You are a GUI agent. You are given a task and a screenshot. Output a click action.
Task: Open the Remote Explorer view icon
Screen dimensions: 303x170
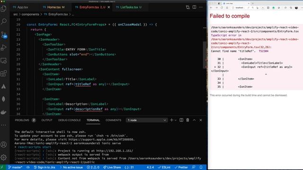click(x=4, y=61)
